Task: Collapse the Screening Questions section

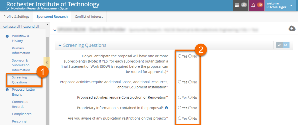Action: [60, 45]
